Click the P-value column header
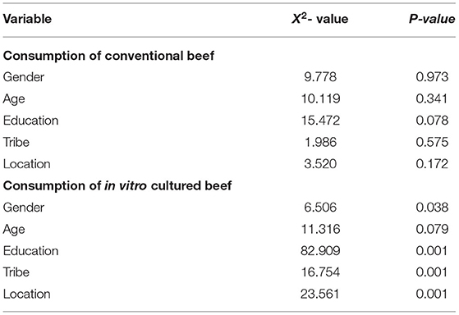Screen dimensions: 459x315 click(x=432, y=19)
